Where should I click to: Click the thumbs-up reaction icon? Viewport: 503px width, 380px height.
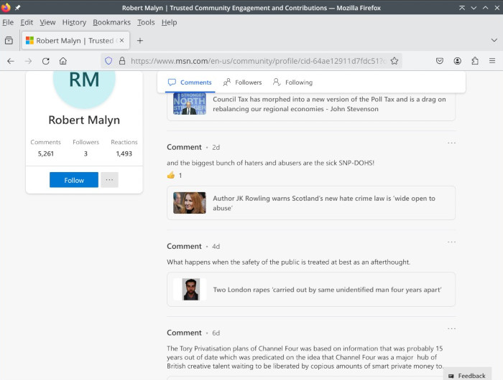point(171,175)
